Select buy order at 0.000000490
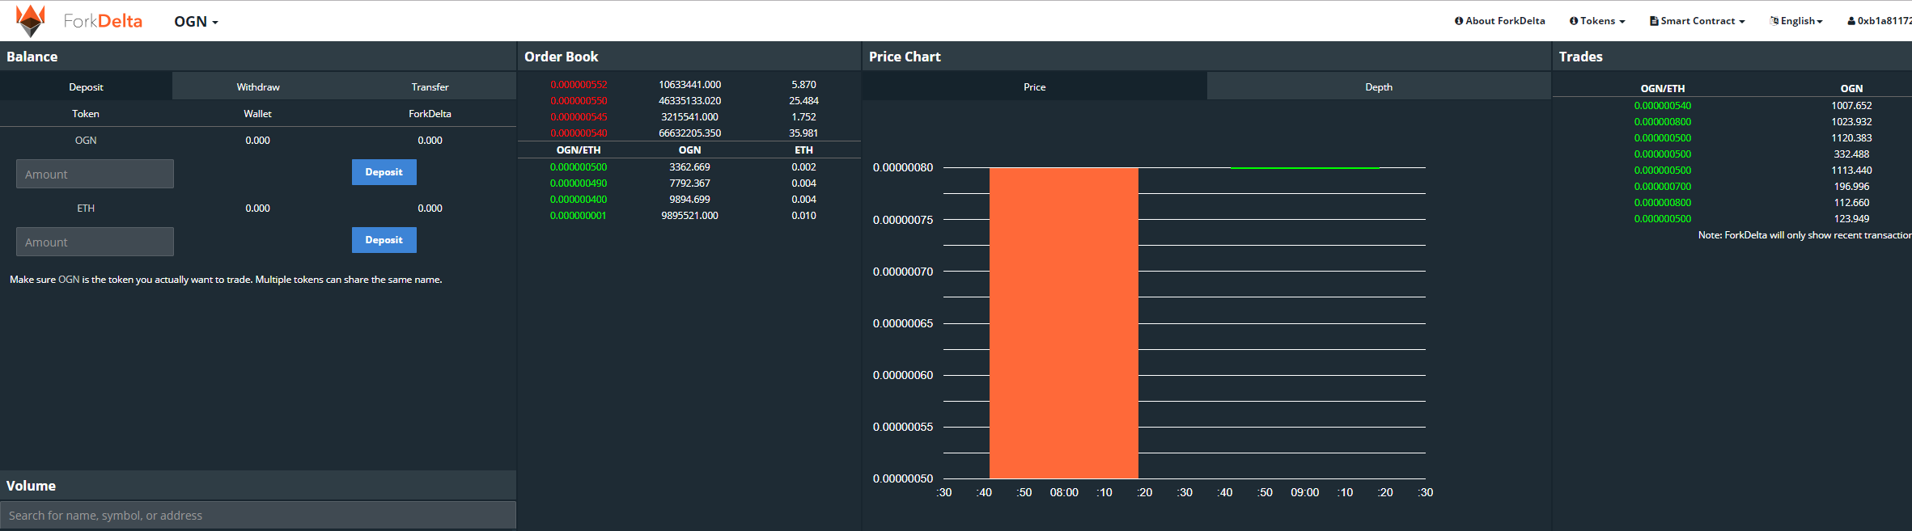This screenshot has width=1912, height=531. point(689,183)
